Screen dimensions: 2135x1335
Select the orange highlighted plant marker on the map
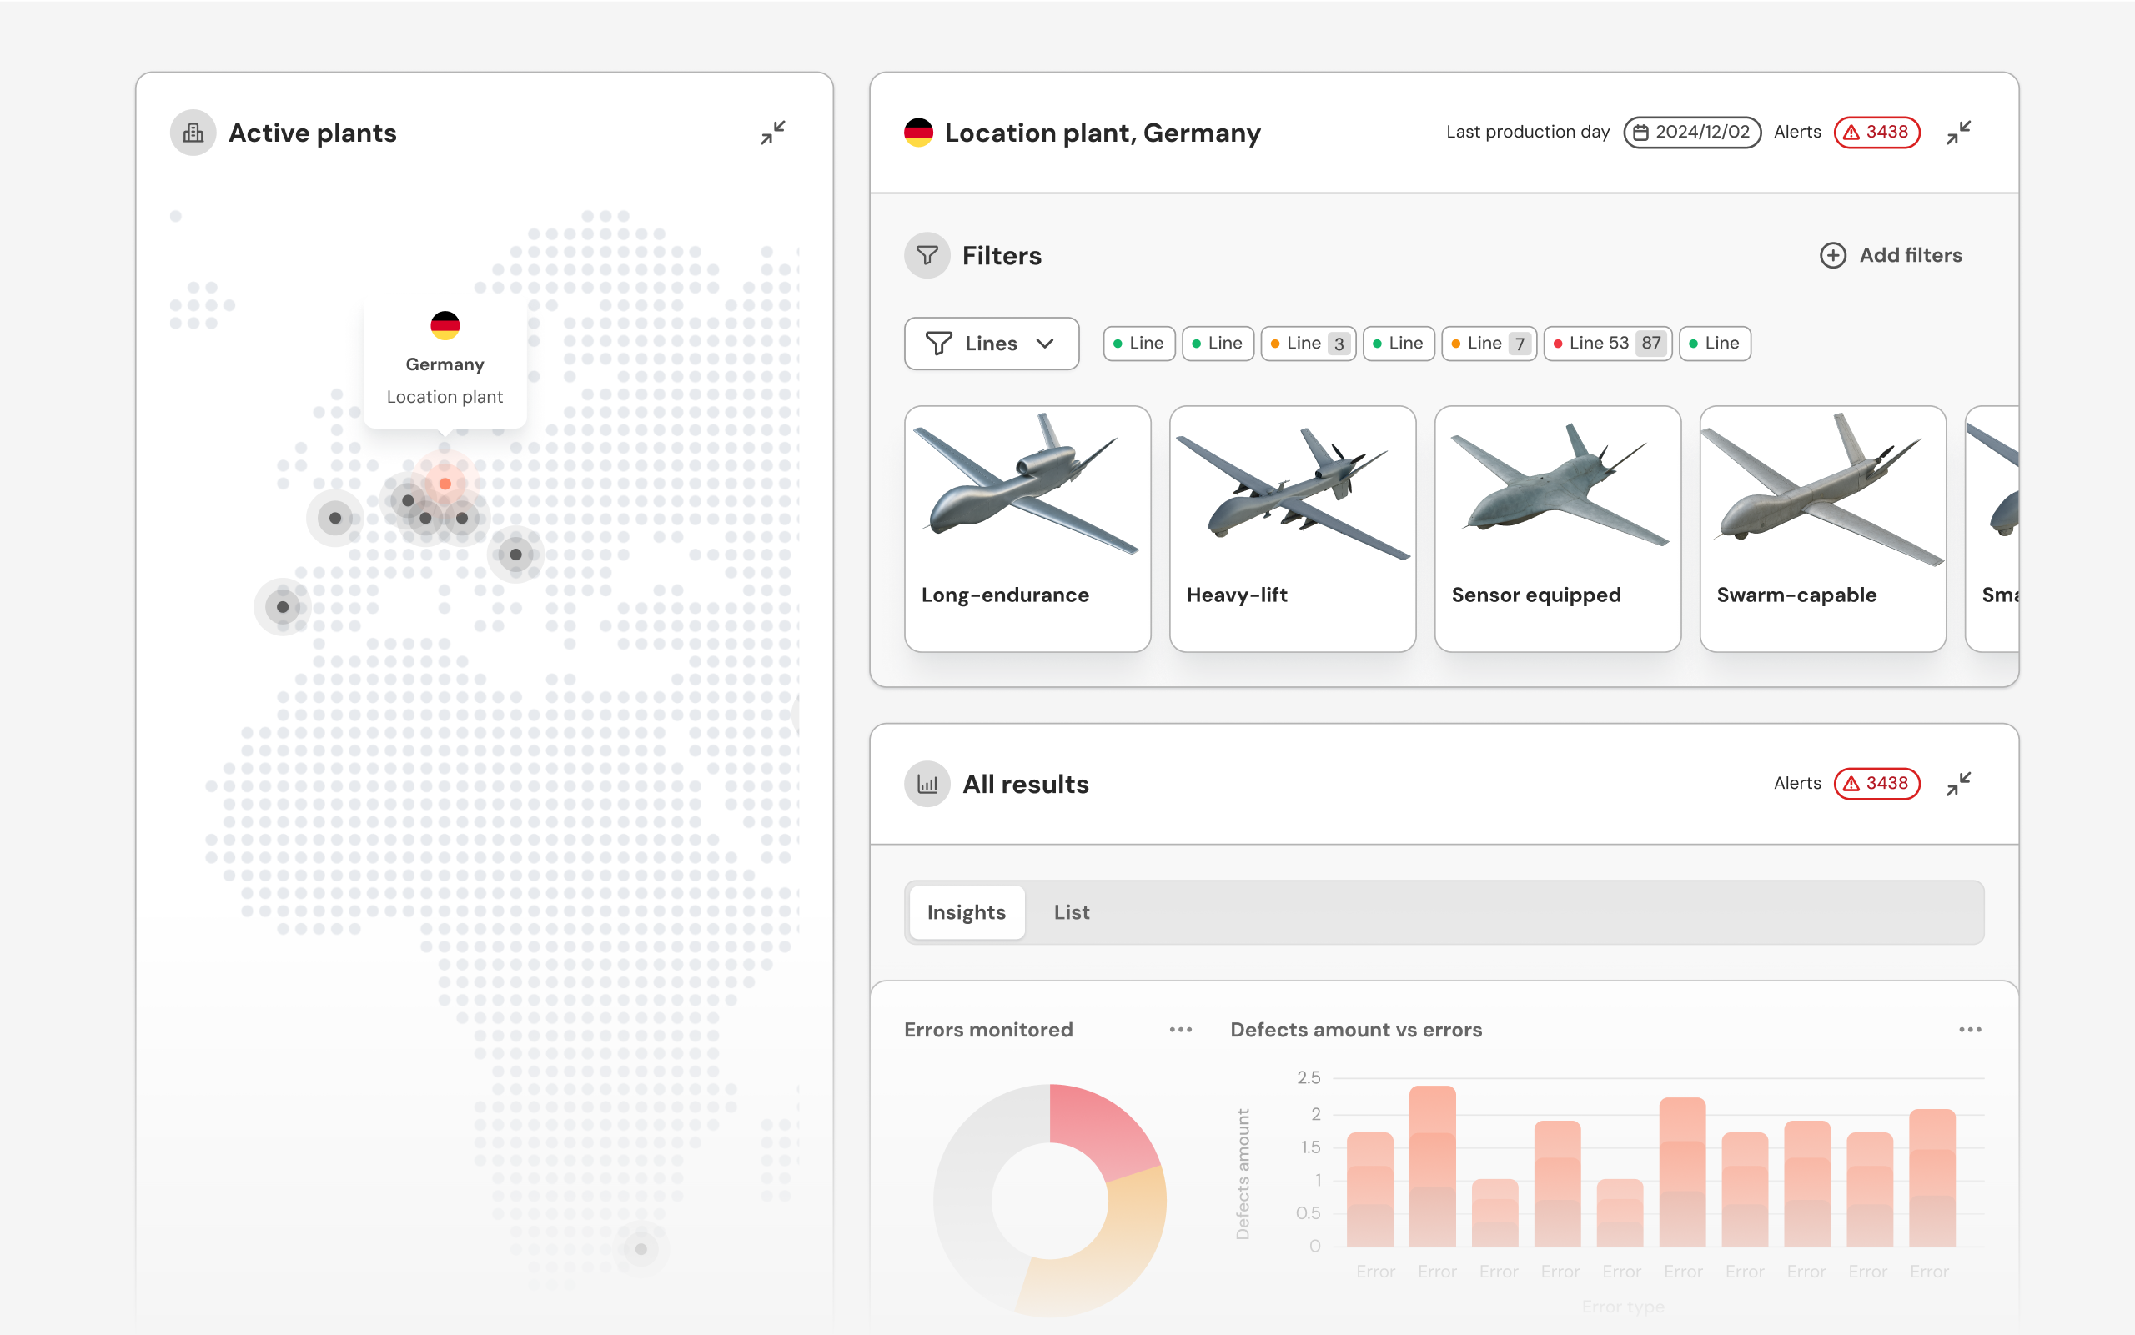pyautogui.click(x=445, y=483)
